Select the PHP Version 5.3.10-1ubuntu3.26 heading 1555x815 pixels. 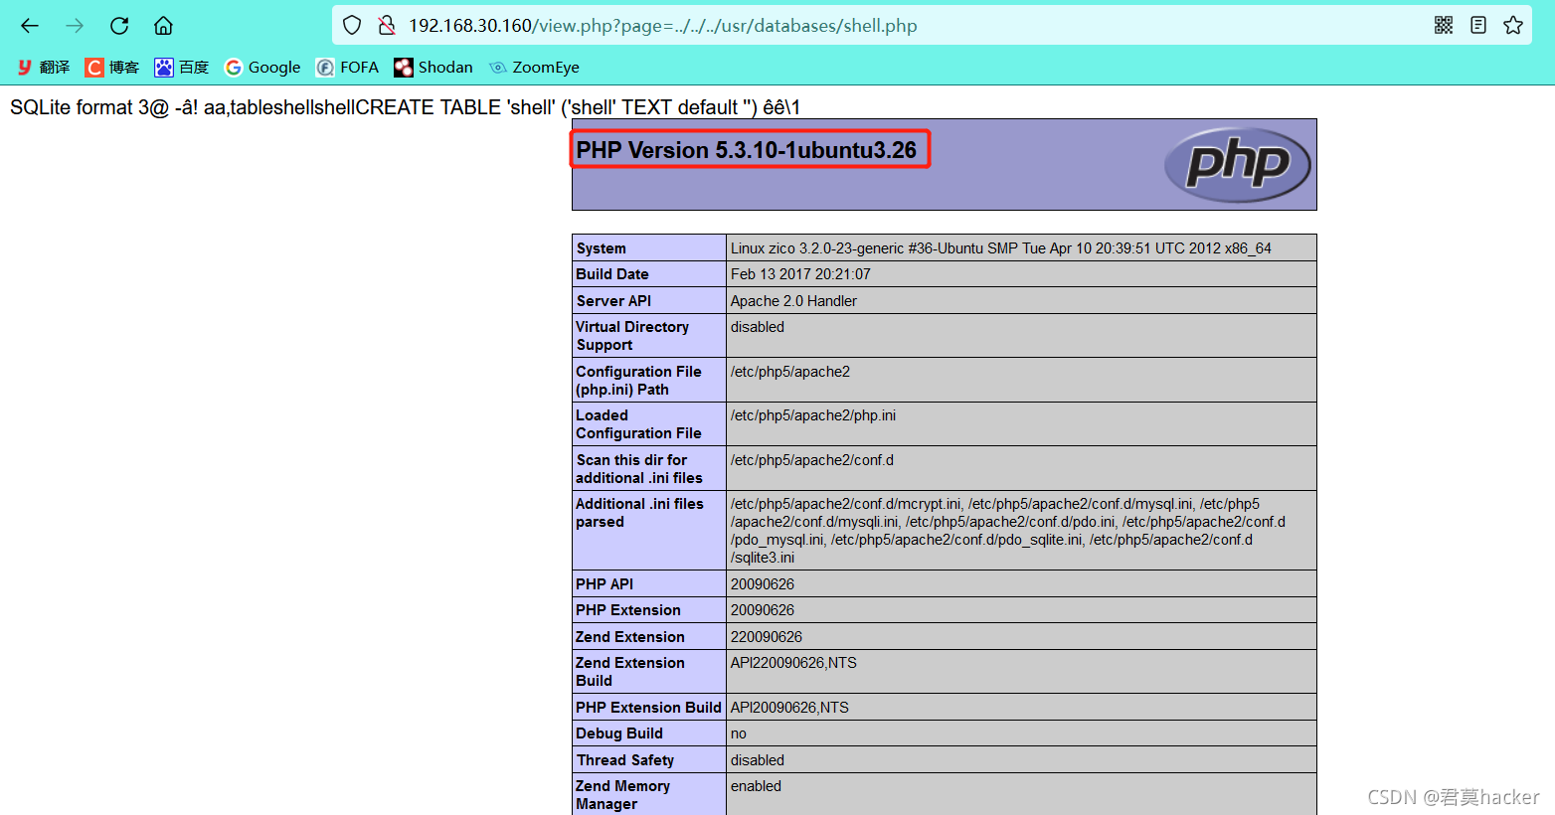click(x=747, y=150)
